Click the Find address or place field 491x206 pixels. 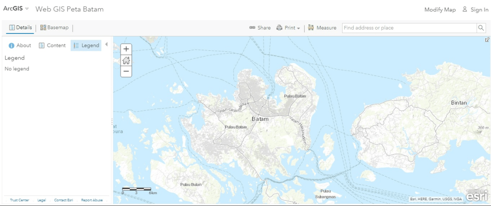coord(408,28)
